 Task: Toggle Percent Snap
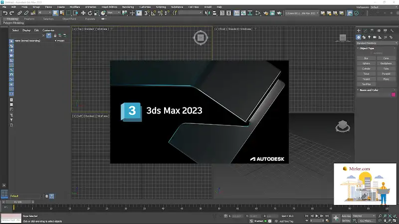(x=160, y=13)
